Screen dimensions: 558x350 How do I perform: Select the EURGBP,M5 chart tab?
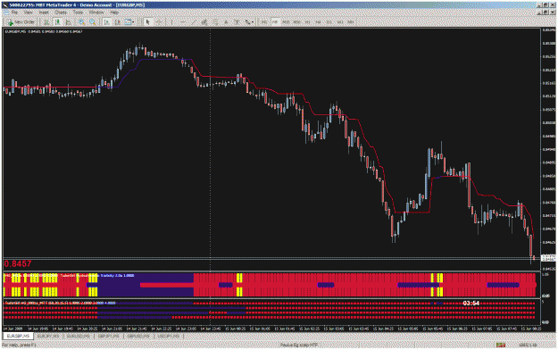(19, 336)
